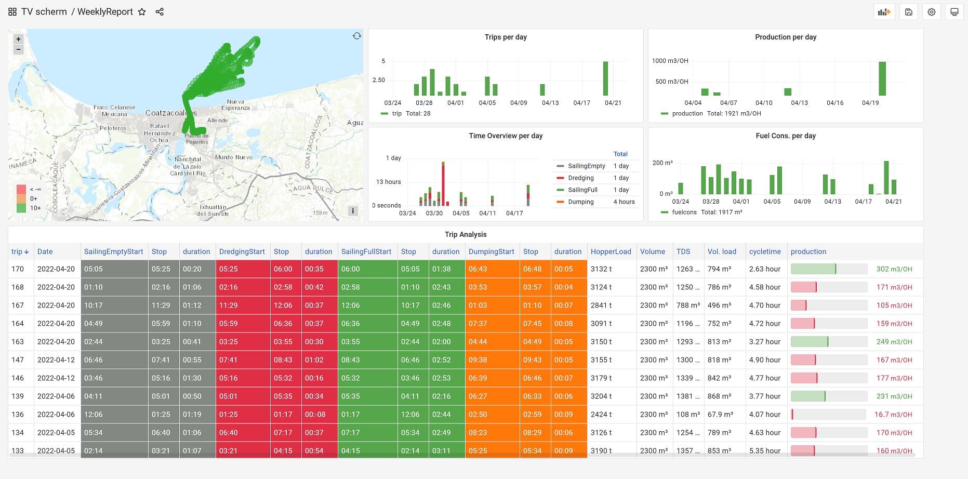Open the info button on the map

tap(353, 210)
